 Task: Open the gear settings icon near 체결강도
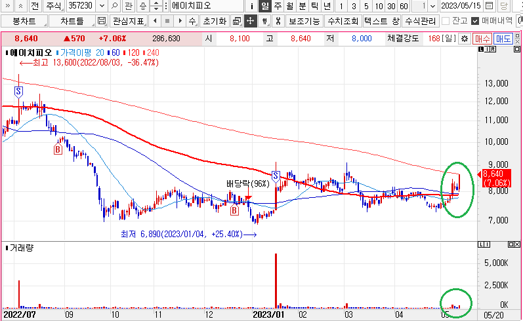[x=465, y=39]
